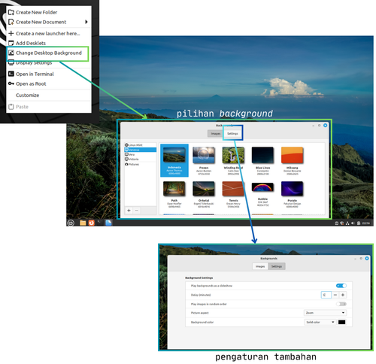Click the minus remove-folder button below sidebar
The image size is (376, 364).
[137, 211]
